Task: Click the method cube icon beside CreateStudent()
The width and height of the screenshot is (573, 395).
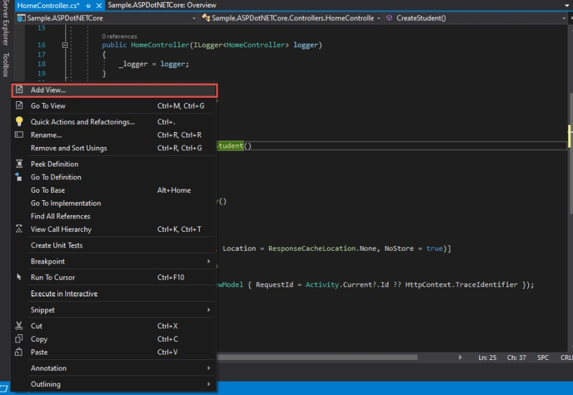Action: (389, 18)
